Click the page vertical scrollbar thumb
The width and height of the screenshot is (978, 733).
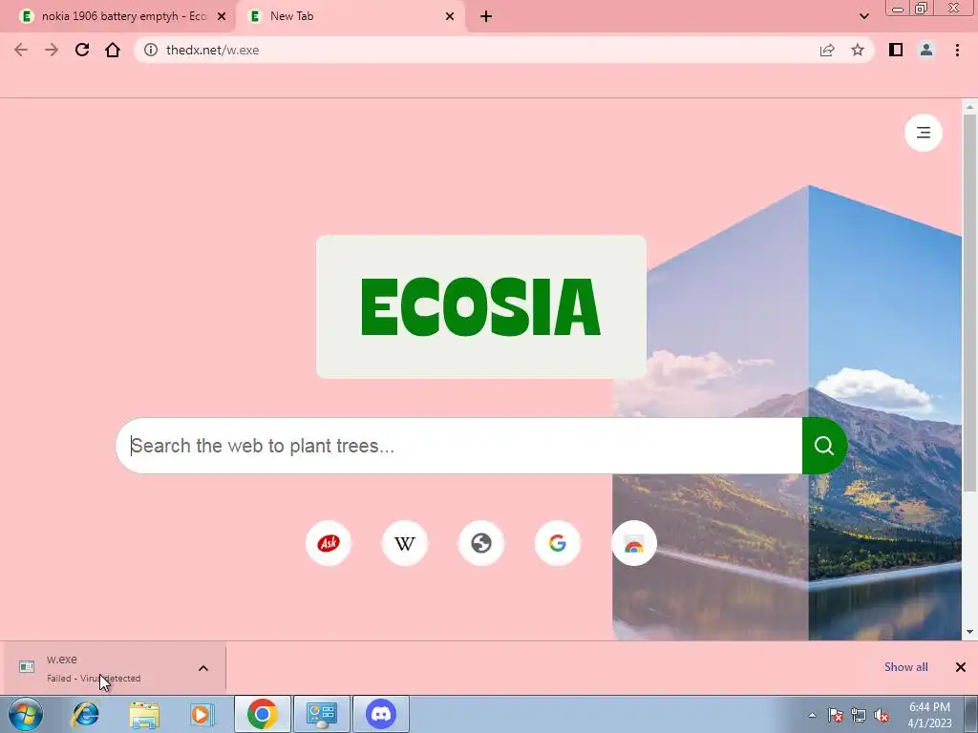969,303
